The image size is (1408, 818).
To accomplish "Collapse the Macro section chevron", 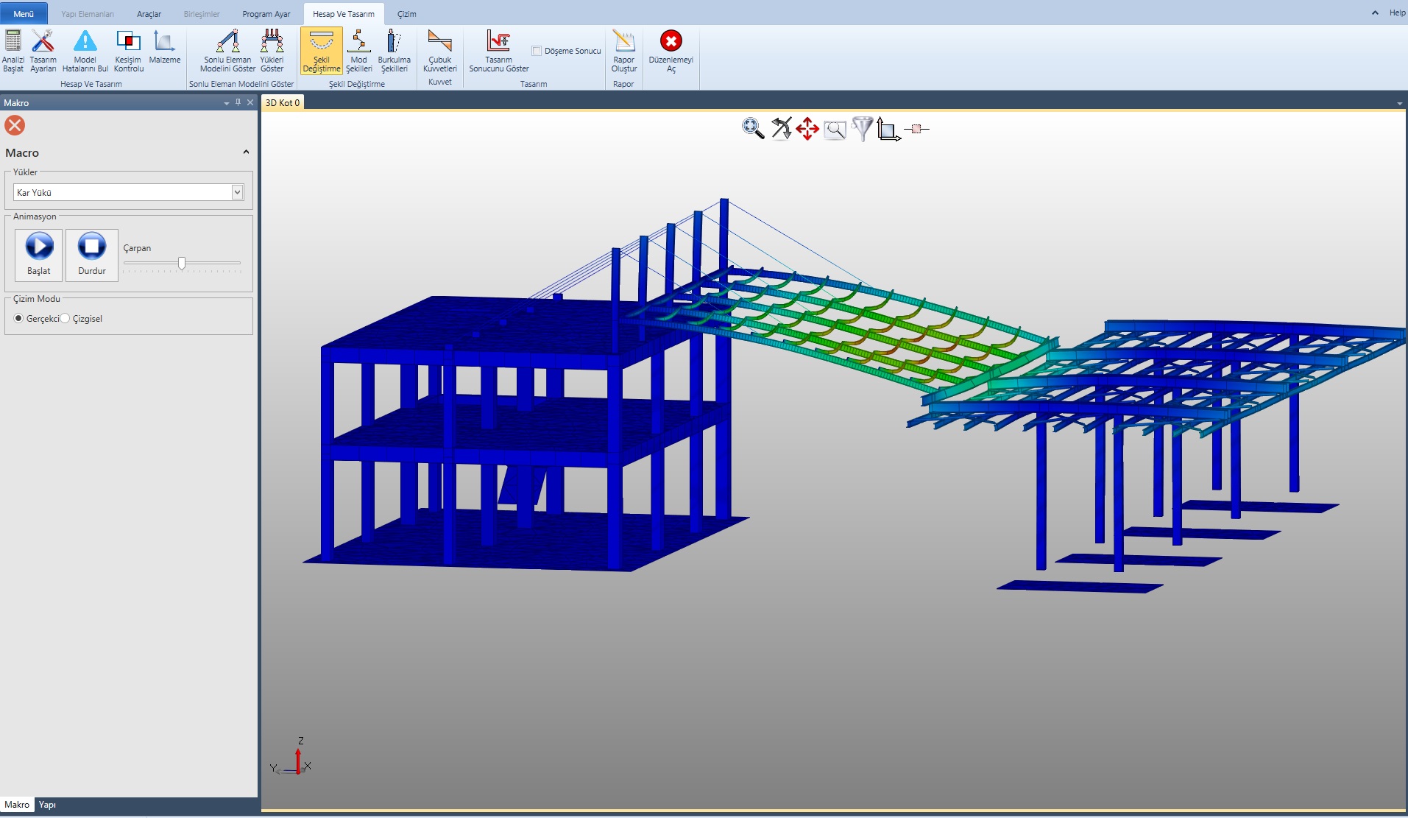I will tap(246, 152).
